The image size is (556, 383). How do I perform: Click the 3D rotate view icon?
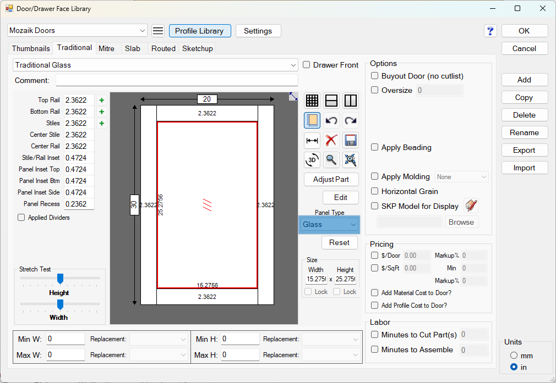(312, 160)
